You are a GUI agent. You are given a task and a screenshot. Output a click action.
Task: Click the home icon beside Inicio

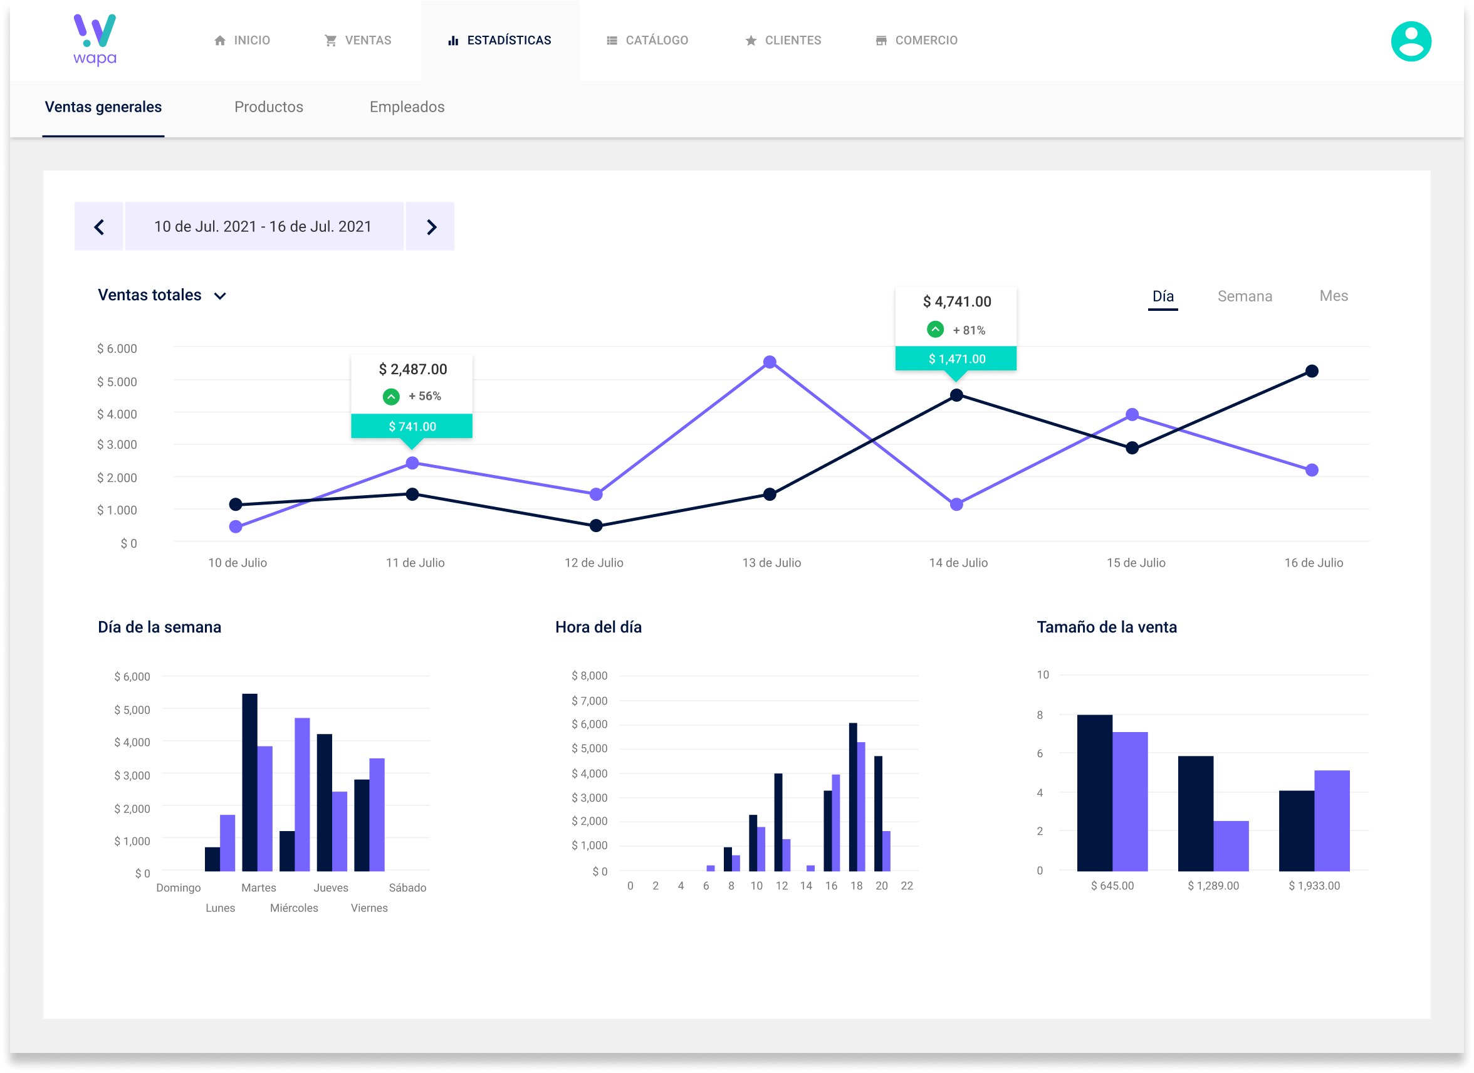220,40
